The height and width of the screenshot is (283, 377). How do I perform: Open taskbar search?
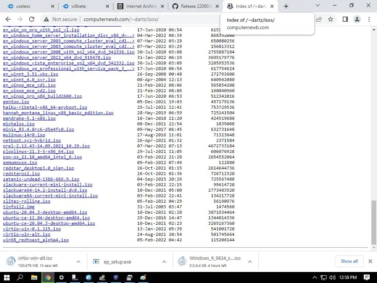tap(20, 277)
